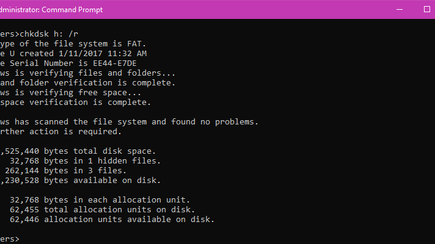This screenshot has width=435, height=244.
Task: Click the 262,144 bytes in 3 files line
Action: [66, 171]
